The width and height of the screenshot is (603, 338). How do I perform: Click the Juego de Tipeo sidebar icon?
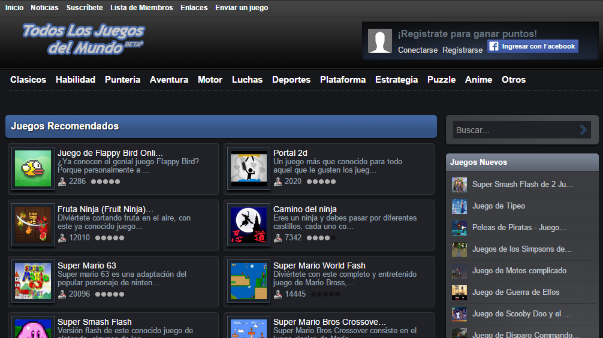pyautogui.click(x=459, y=206)
